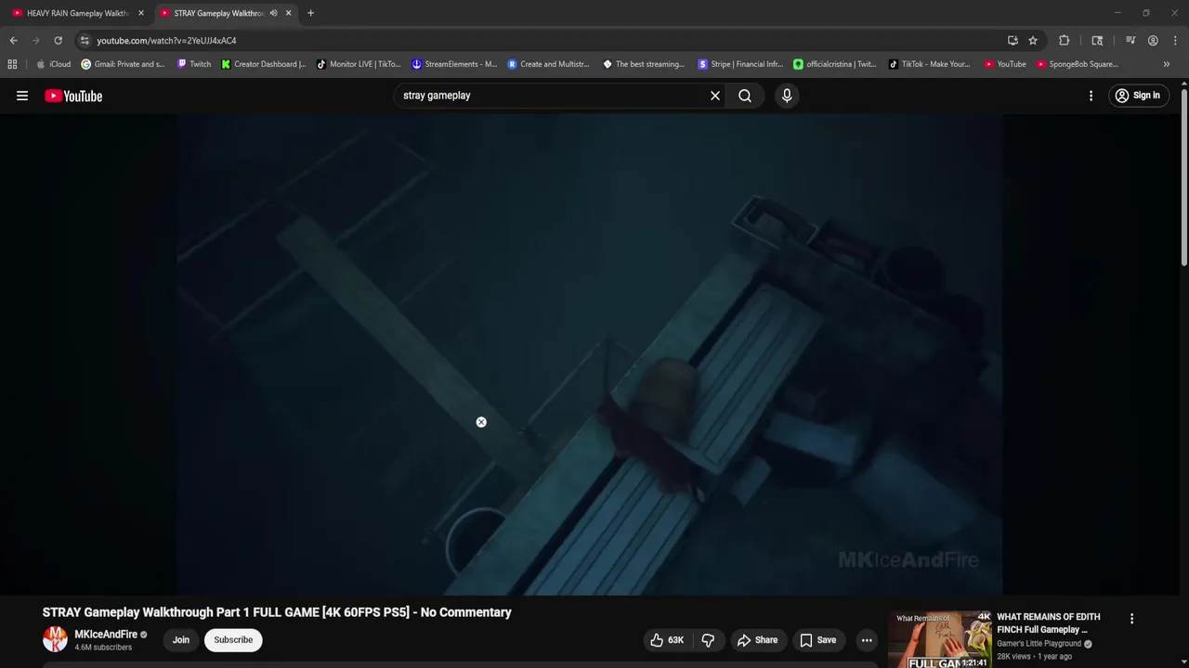
Task: Open 'WHAT REMAINS OF EDITH FINCH' video title
Action: 1049,623
